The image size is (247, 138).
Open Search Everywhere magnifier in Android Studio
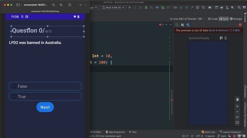pyautogui.click(x=239, y=8)
